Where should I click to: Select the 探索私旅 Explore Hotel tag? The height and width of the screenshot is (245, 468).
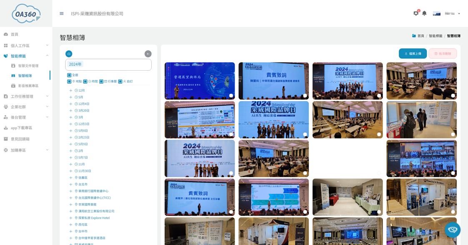(94, 218)
